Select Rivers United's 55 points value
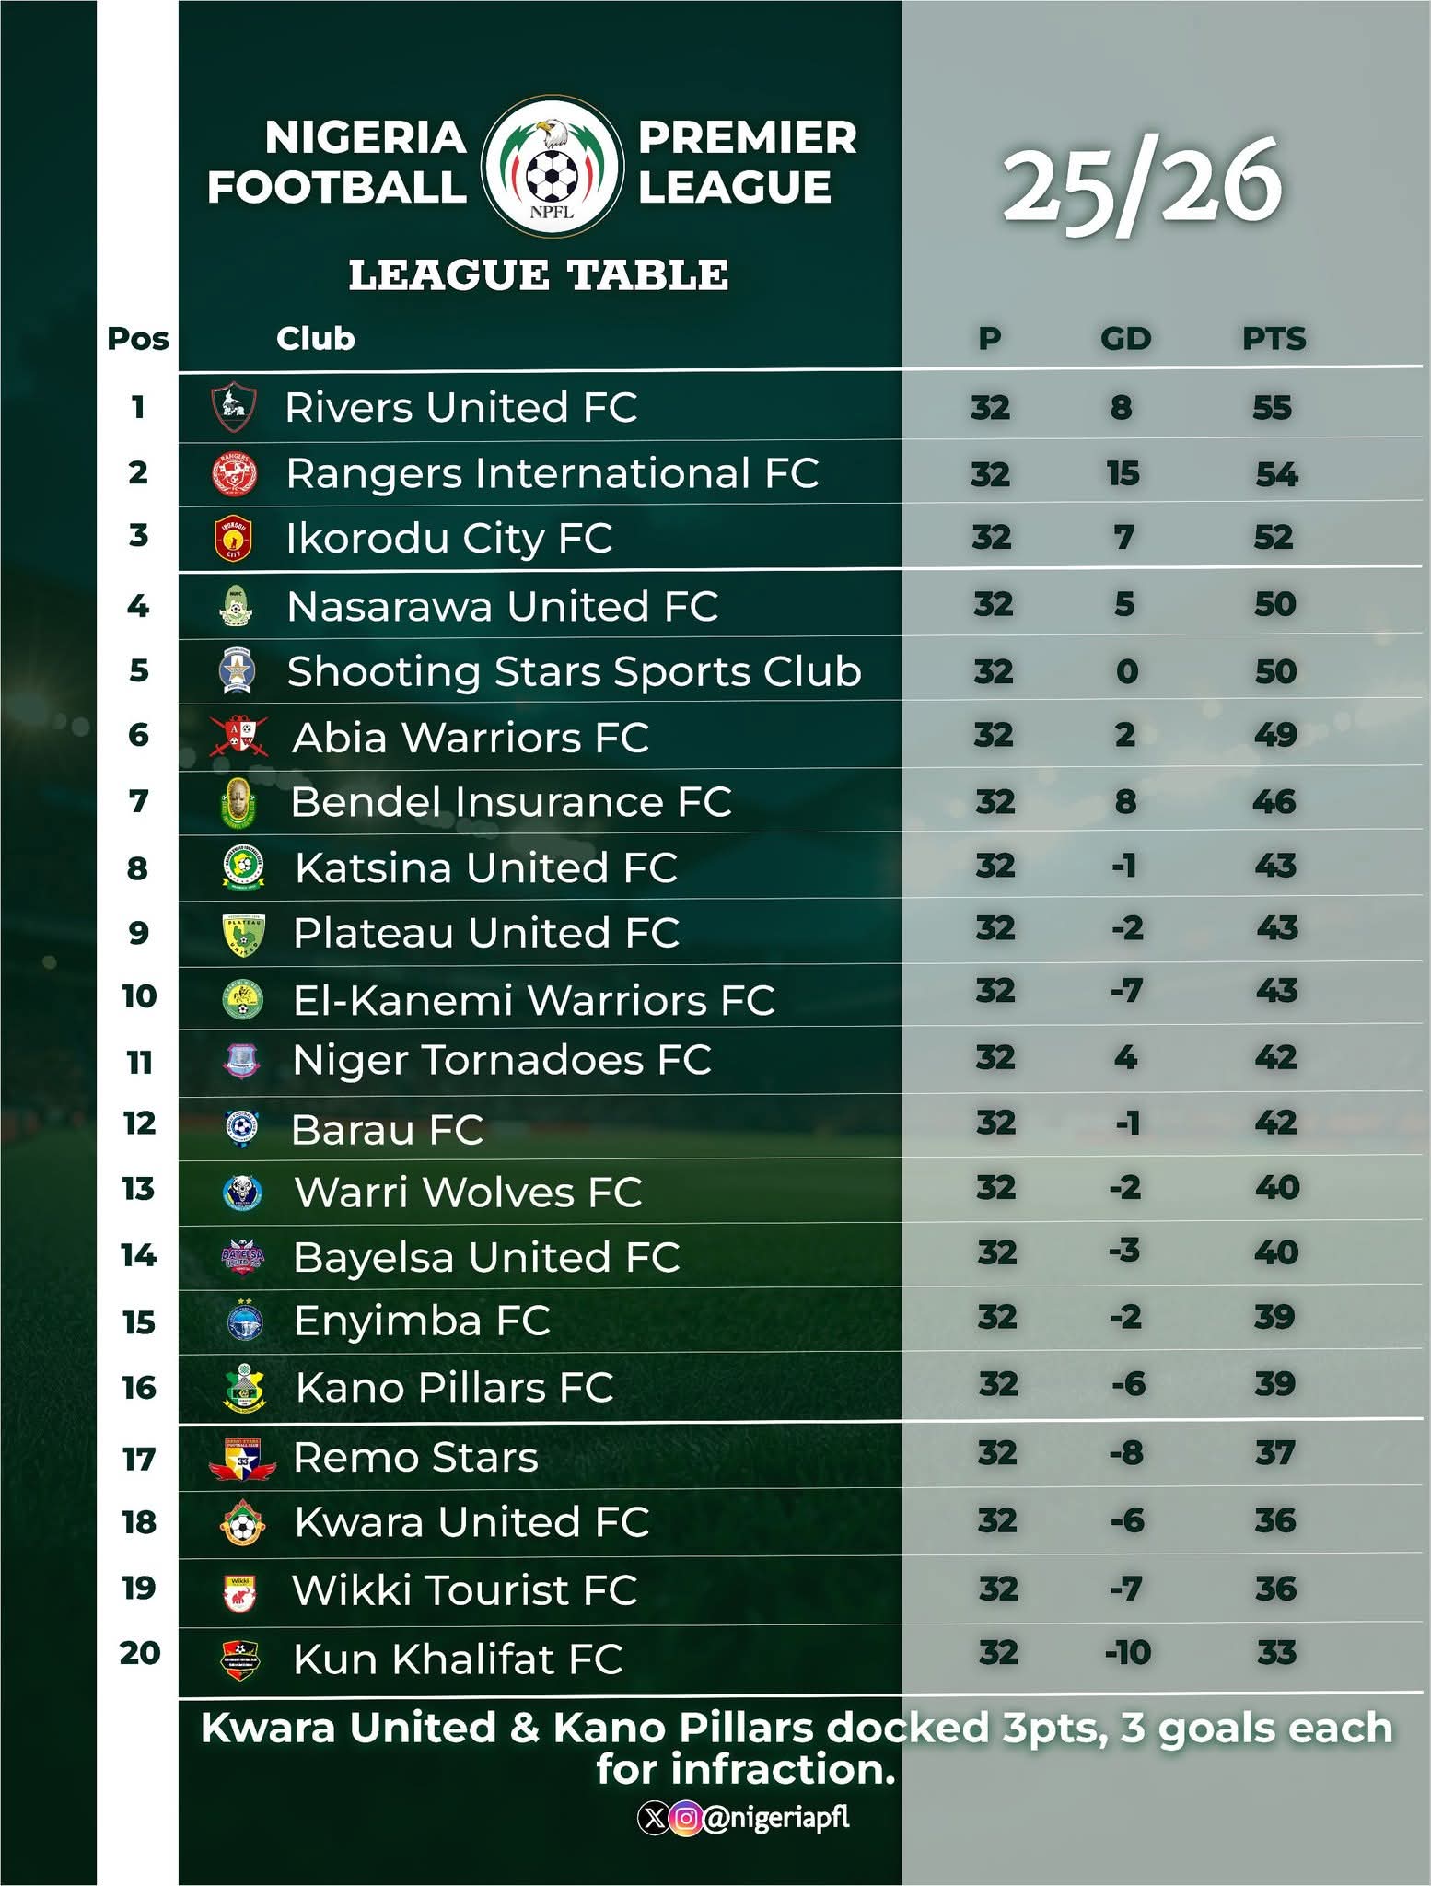 point(1272,407)
